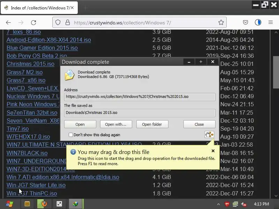279x209 pixels.
Task: Click the URL address bar
Action: click(139, 23)
